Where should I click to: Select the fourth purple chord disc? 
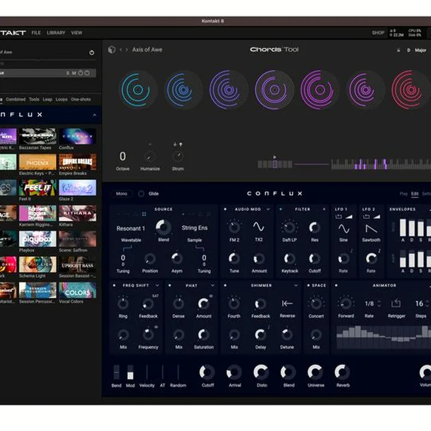point(274,90)
